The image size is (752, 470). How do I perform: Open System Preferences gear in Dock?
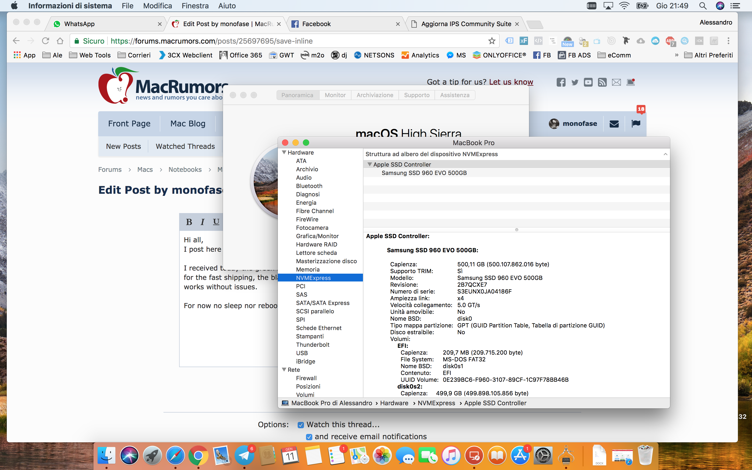tap(543, 455)
